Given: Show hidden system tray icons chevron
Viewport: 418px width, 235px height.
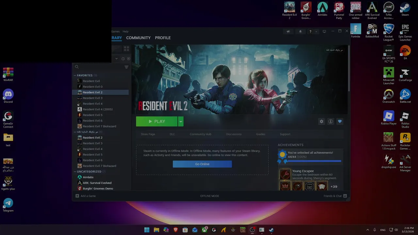Looking at the screenshot, I should tap(367, 230).
